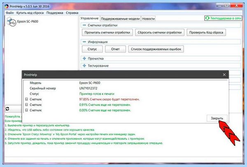Screen dimensions: 247x167
Task: Click step 3 Epson Статус Монитор instruction
Action: 70,134
